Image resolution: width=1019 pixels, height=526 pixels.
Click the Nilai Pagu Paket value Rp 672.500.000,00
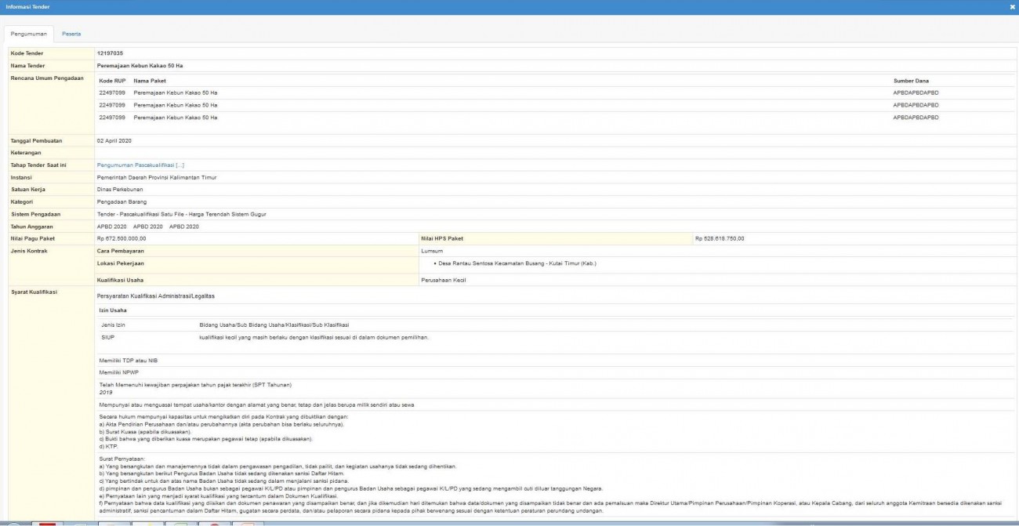(x=121, y=238)
